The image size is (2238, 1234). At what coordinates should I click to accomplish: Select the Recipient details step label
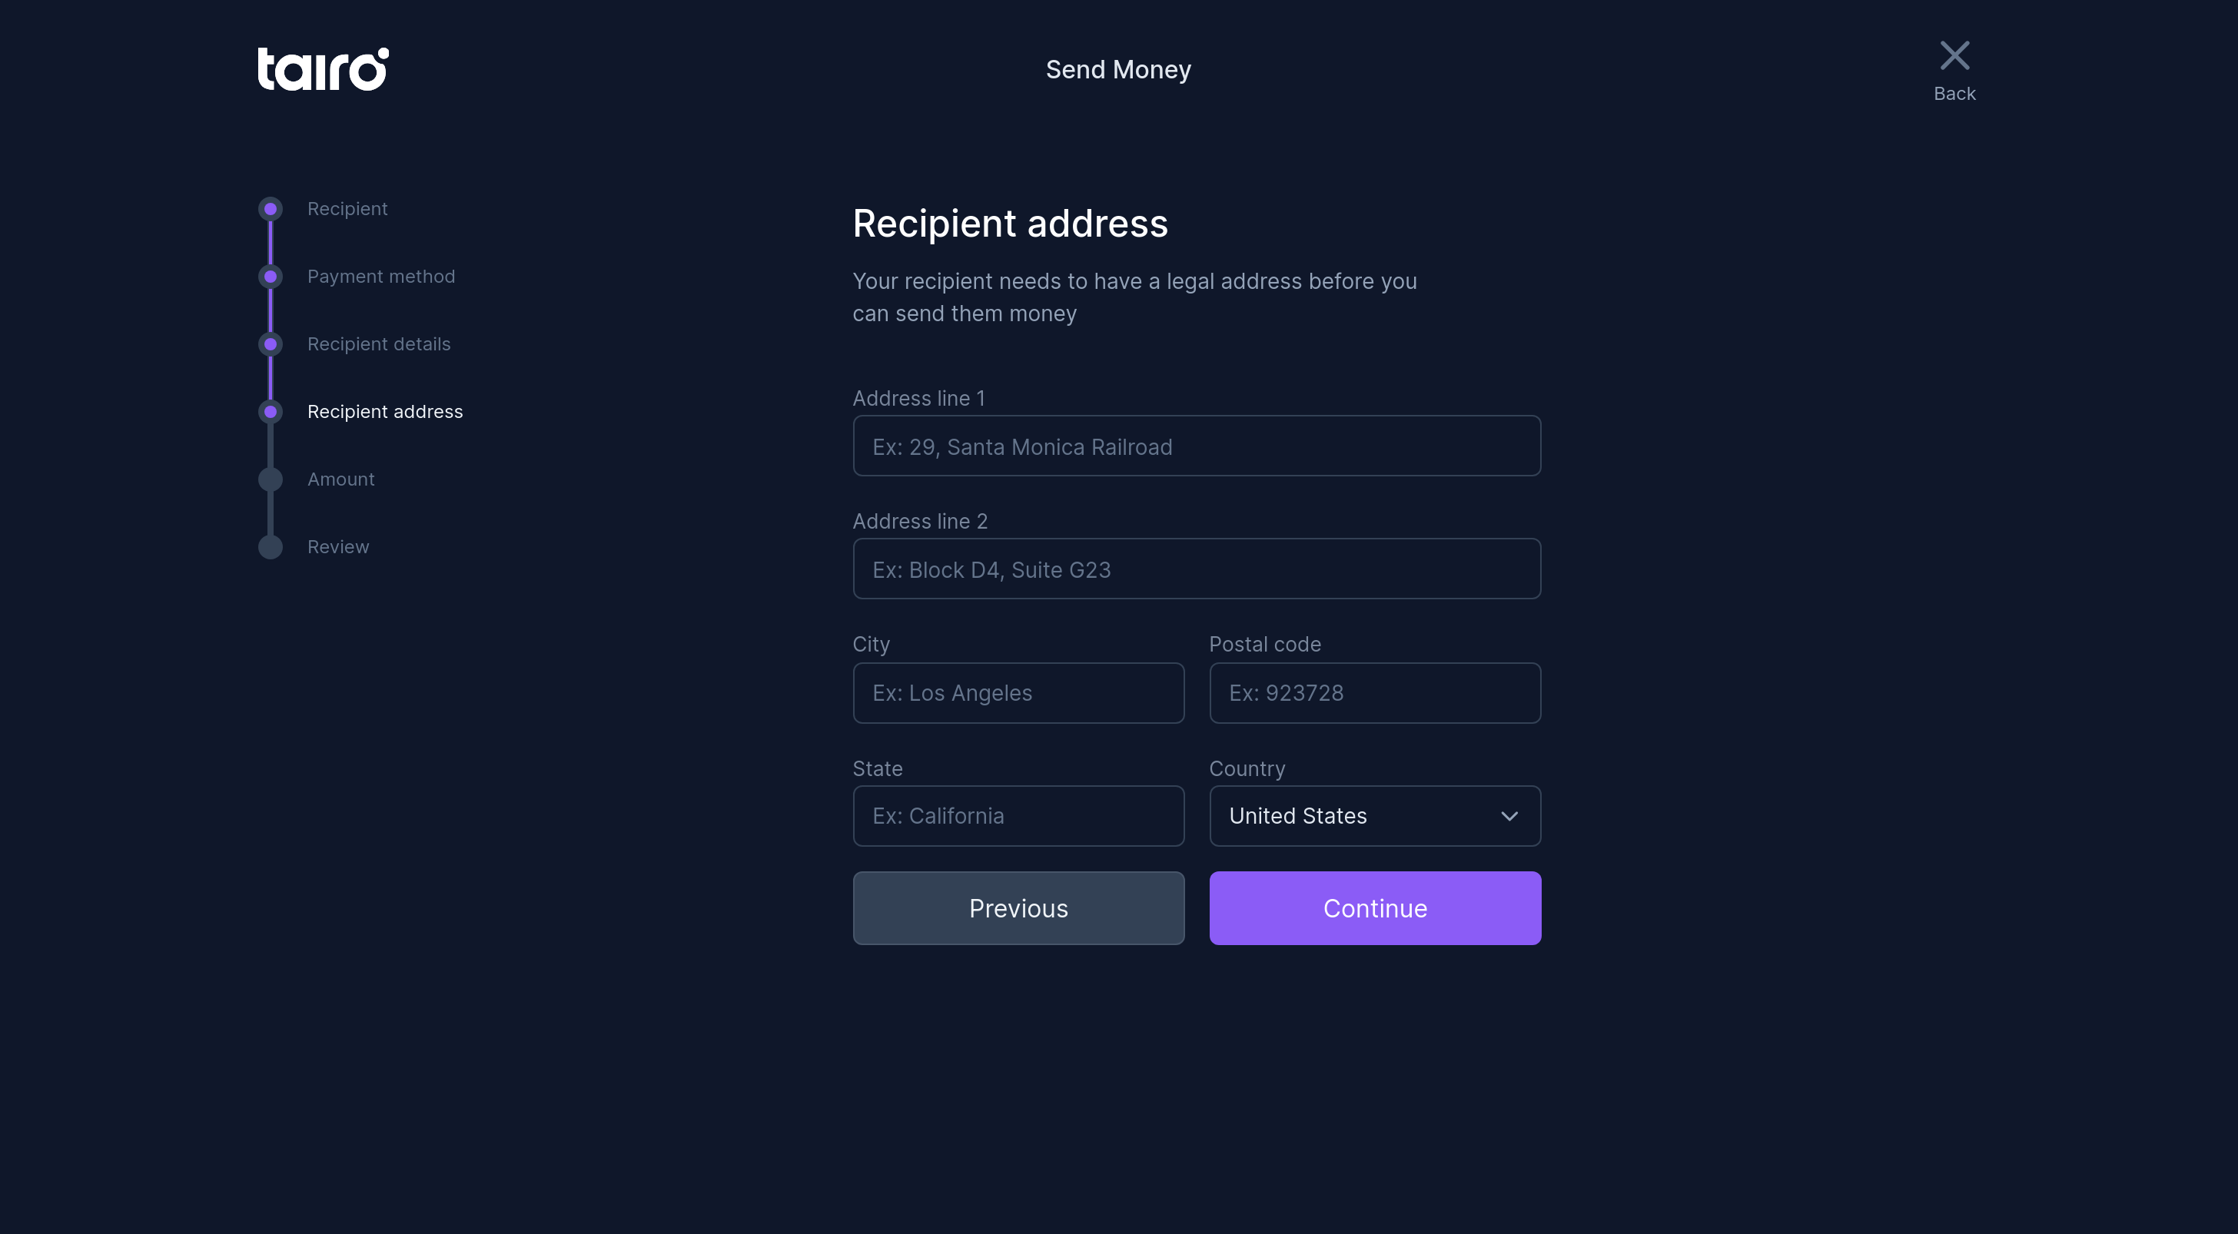point(379,345)
